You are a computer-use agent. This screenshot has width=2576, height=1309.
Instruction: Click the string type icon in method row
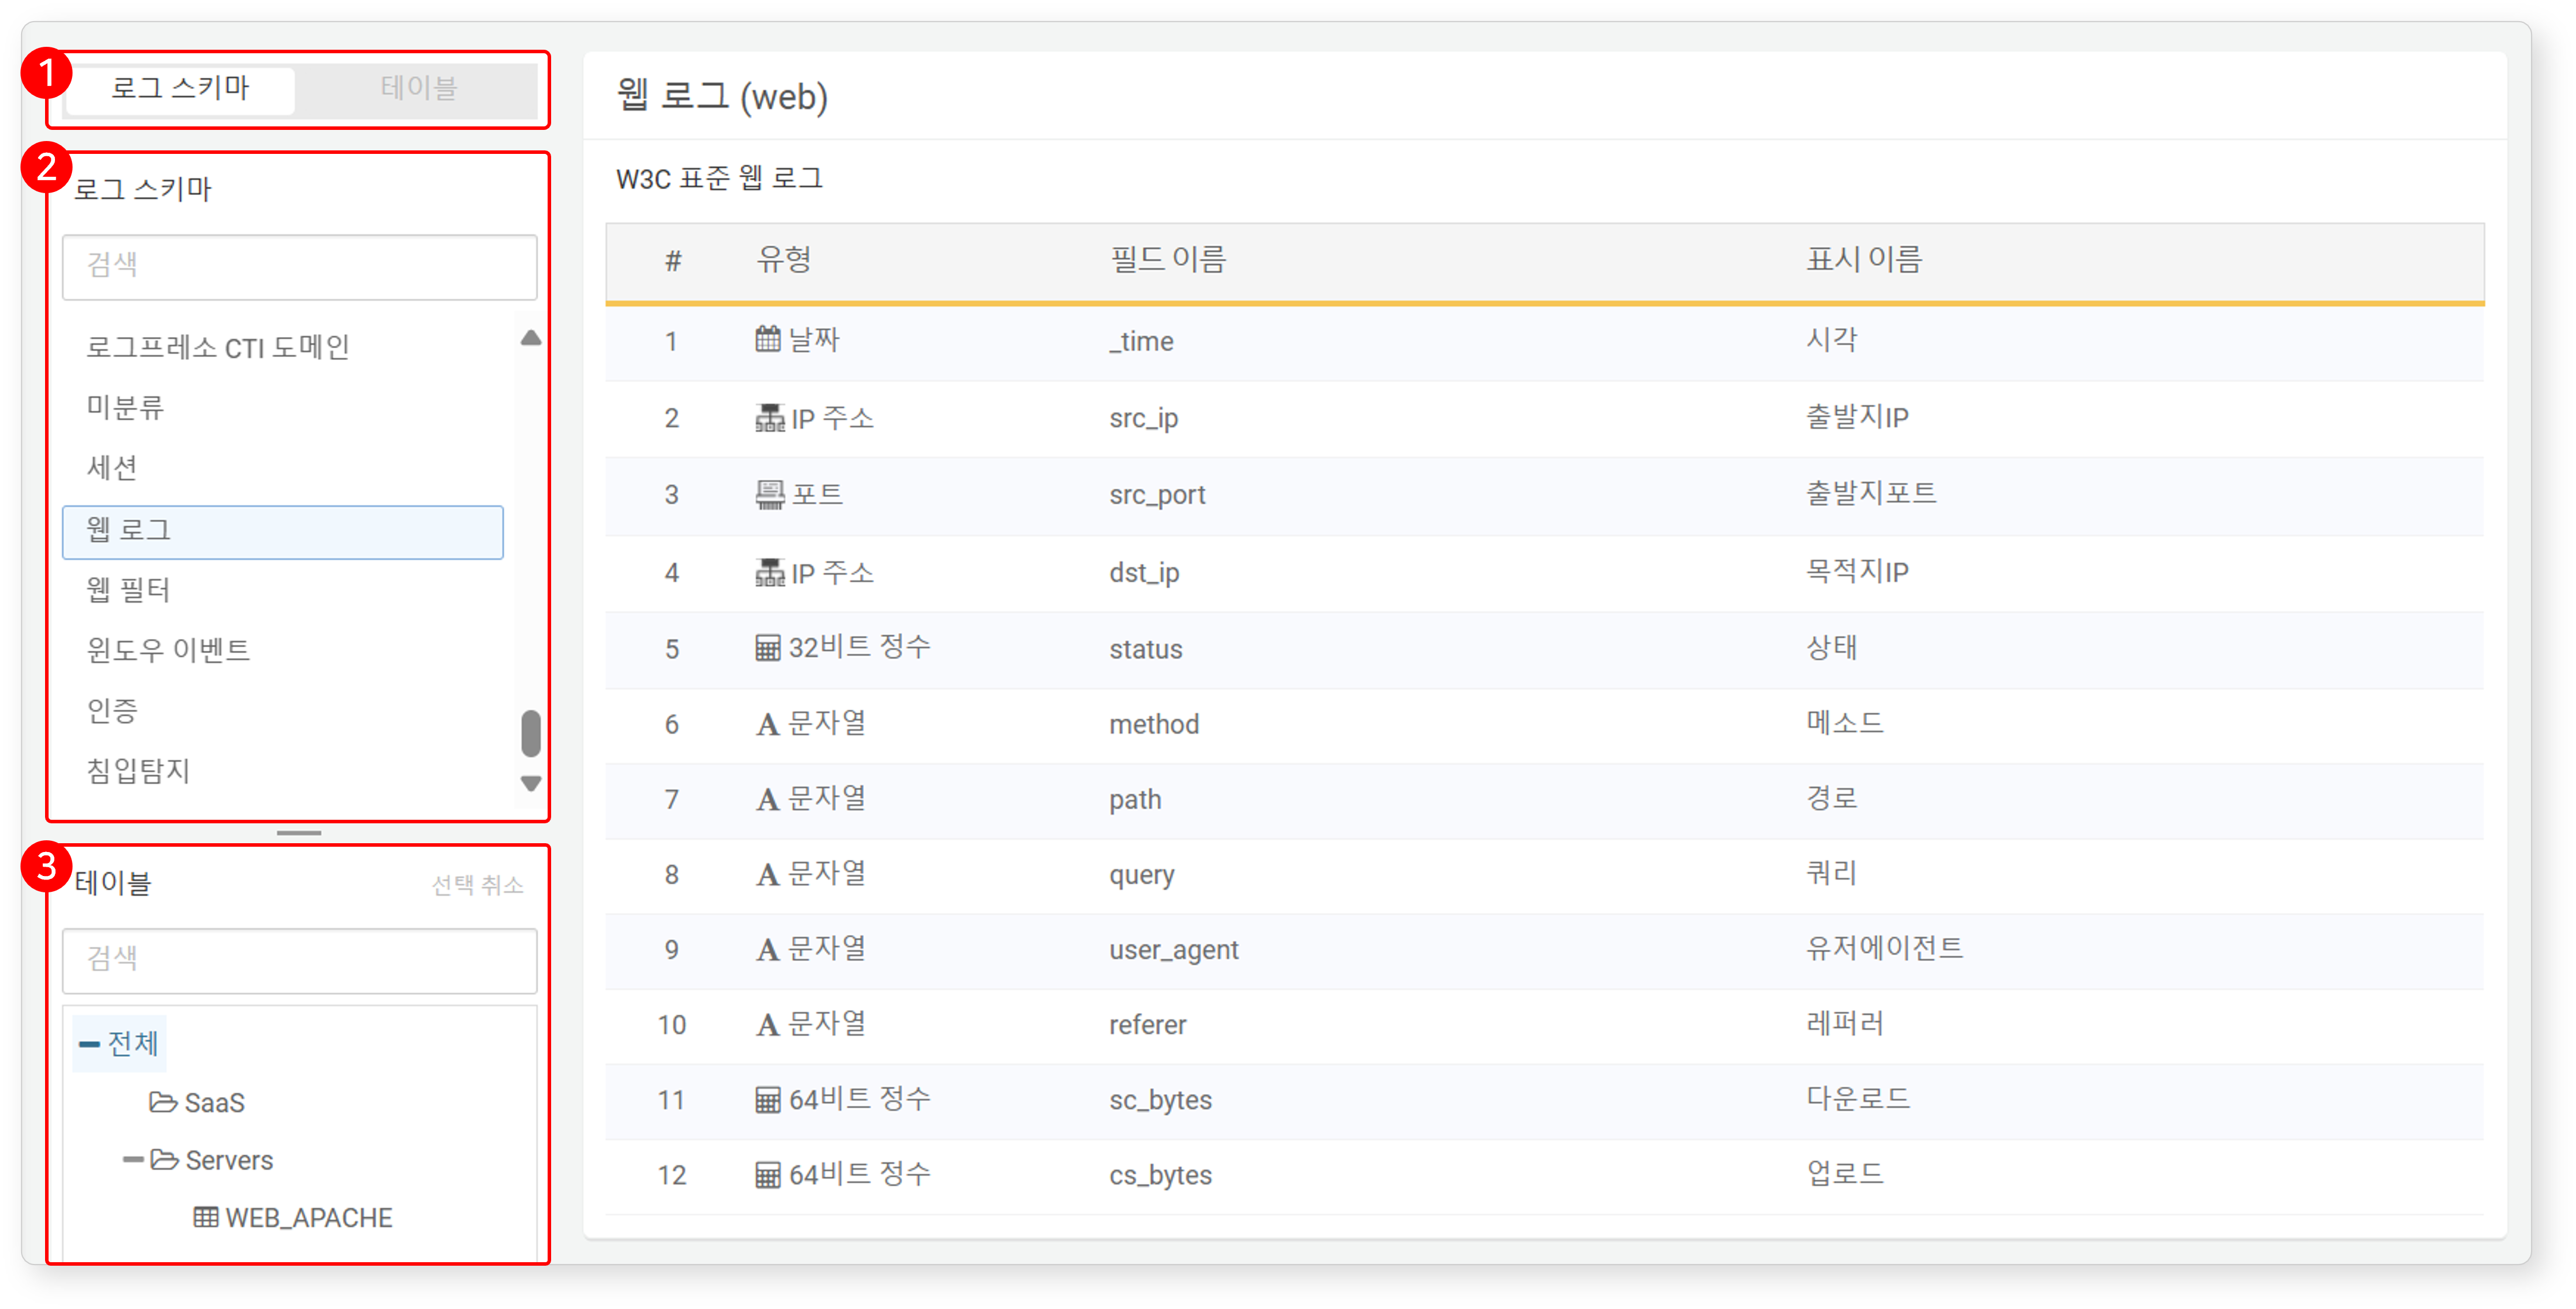pyautogui.click(x=767, y=724)
